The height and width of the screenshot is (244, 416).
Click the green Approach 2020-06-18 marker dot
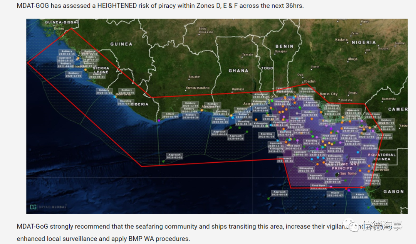(x=268, y=199)
